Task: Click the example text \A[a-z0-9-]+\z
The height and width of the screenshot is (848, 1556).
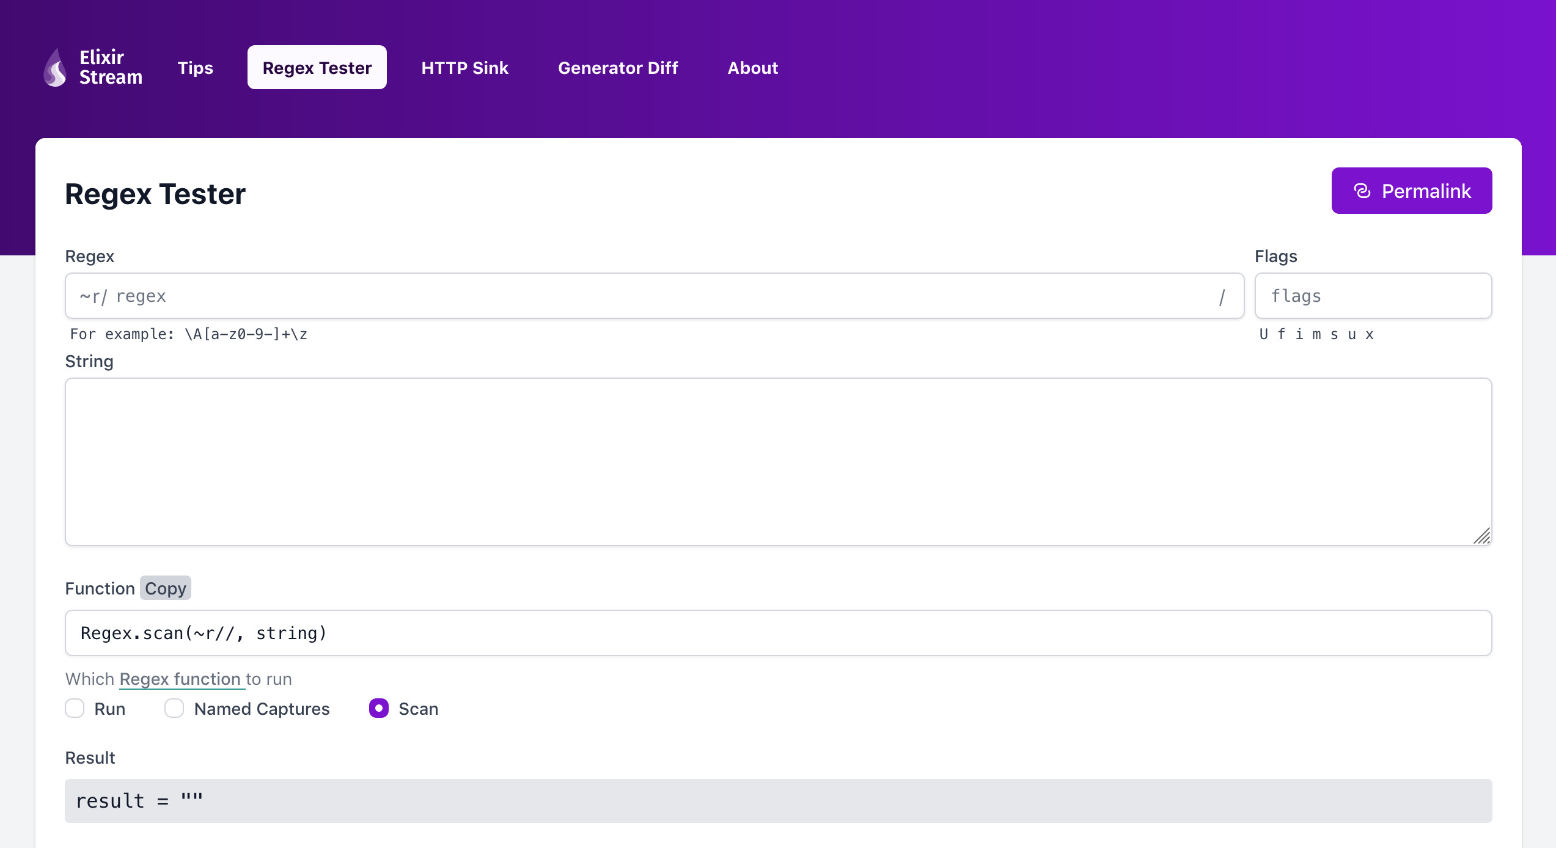Action: point(246,334)
